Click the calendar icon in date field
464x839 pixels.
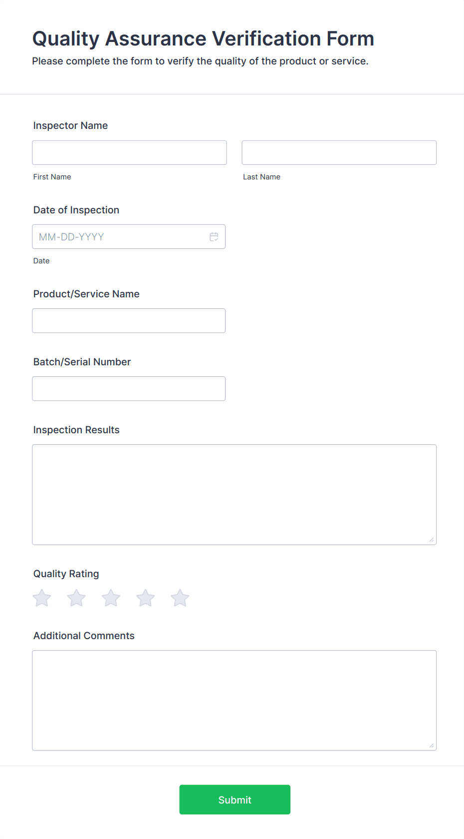(x=214, y=237)
